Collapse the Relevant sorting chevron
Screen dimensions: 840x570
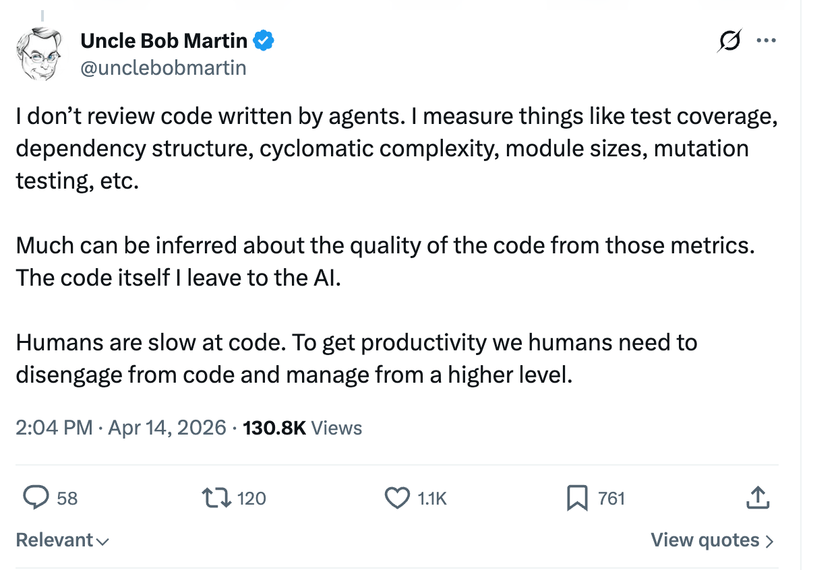tap(102, 540)
